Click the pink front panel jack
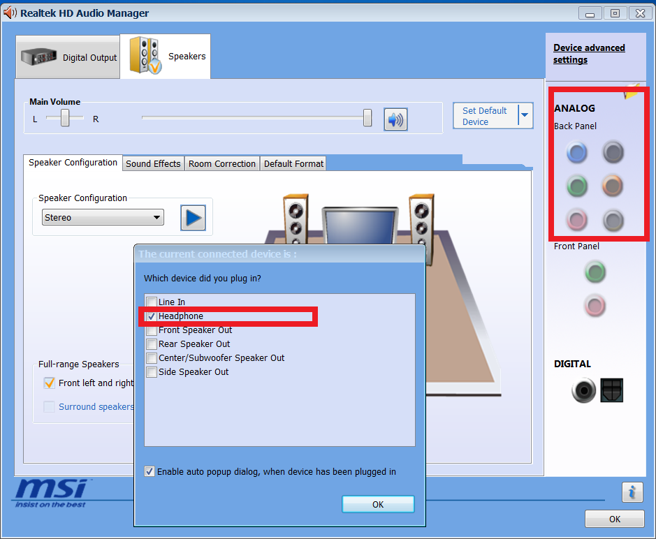 pos(595,306)
